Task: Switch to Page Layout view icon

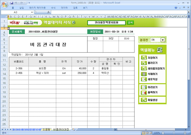Action: pyautogui.click(x=147, y=133)
